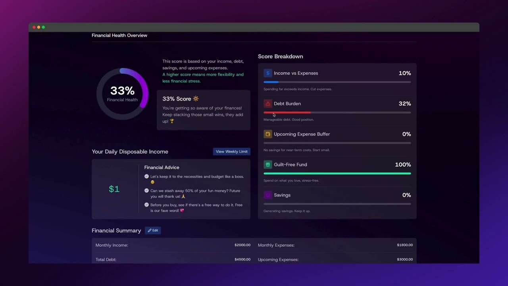
Task: Click the Financial Health Overview heading
Action: [x=119, y=35]
